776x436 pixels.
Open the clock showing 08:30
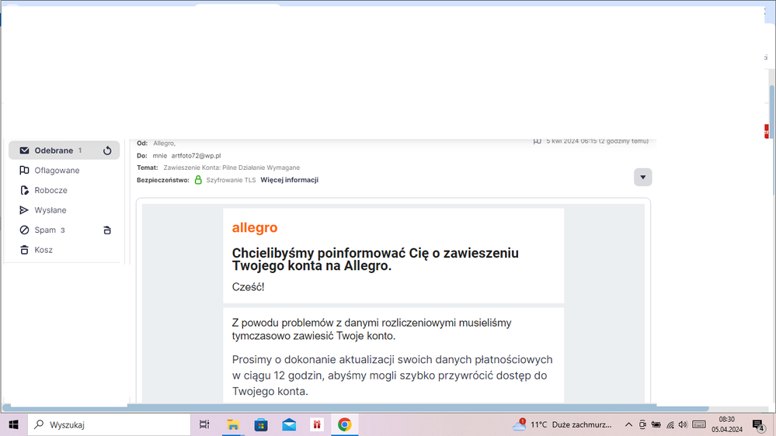pos(727,424)
